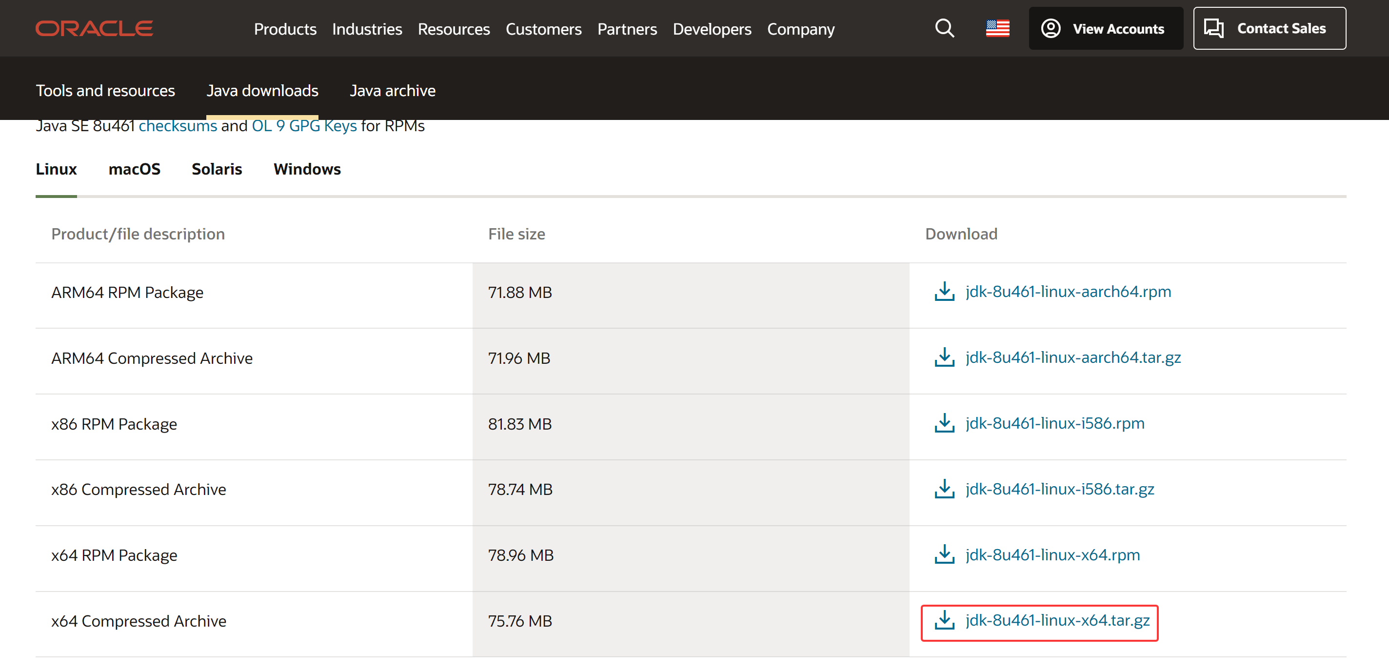Viewport: 1389px width, 671px height.
Task: Open the Products menu
Action: point(285,29)
